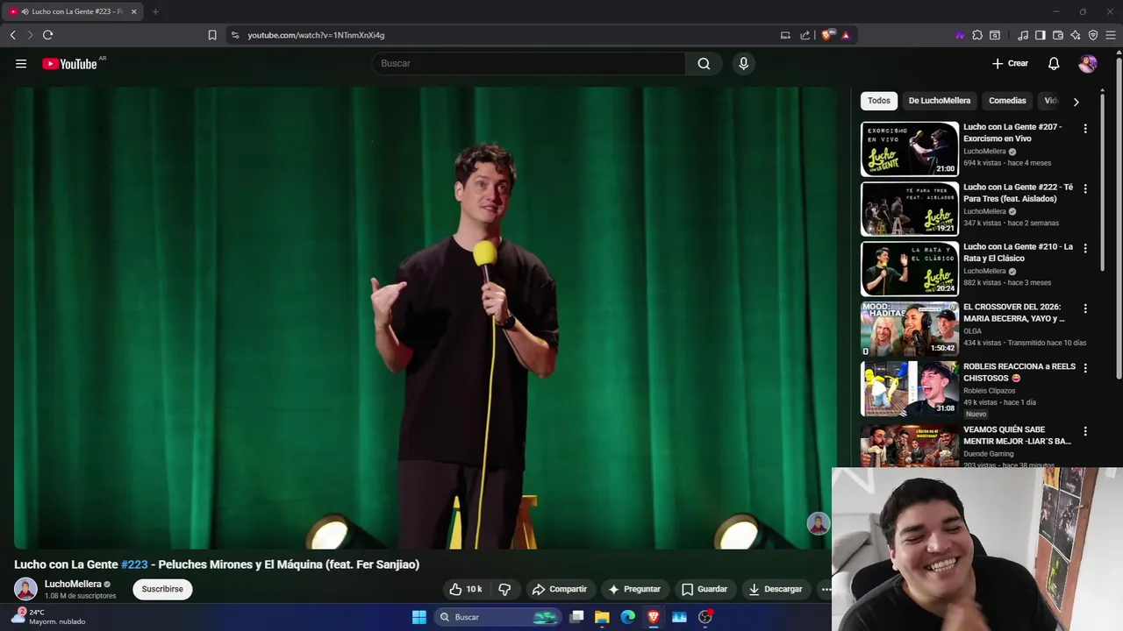Bookmark this page in the address bar
Image resolution: width=1123 pixels, height=631 pixels.
point(212,35)
